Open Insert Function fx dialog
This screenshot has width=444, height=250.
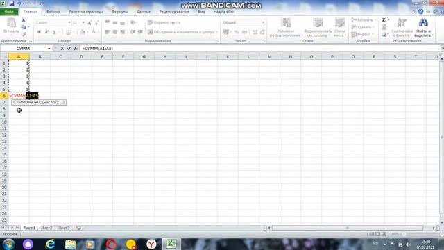pos(76,49)
